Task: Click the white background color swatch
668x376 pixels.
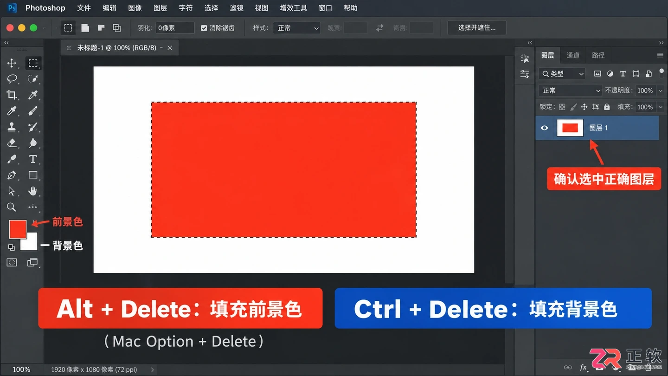Action: (32, 244)
